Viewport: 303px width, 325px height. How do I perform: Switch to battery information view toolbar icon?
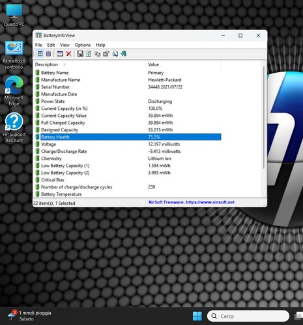40,54
